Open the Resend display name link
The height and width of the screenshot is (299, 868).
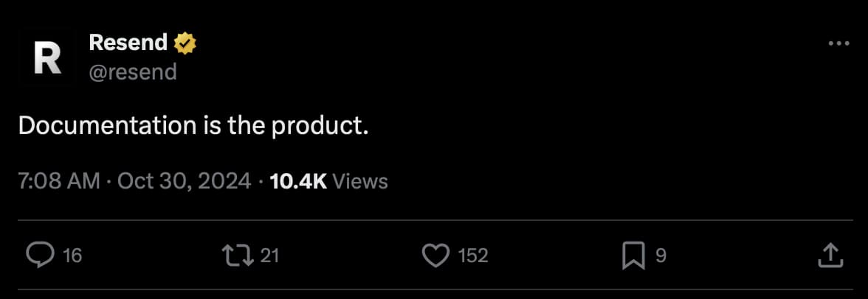coord(128,43)
